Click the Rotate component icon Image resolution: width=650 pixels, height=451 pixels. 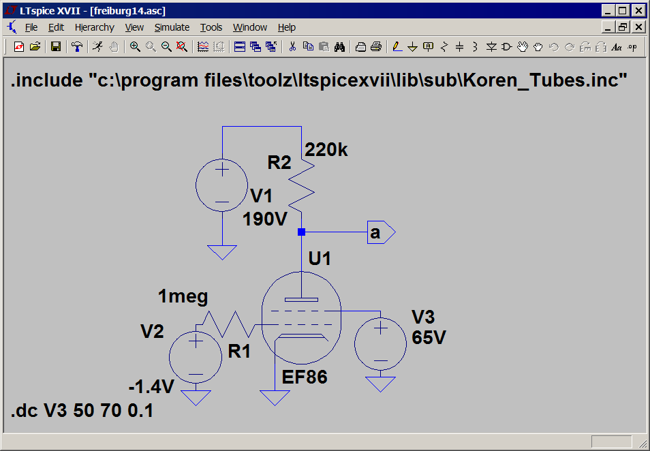tap(585, 47)
